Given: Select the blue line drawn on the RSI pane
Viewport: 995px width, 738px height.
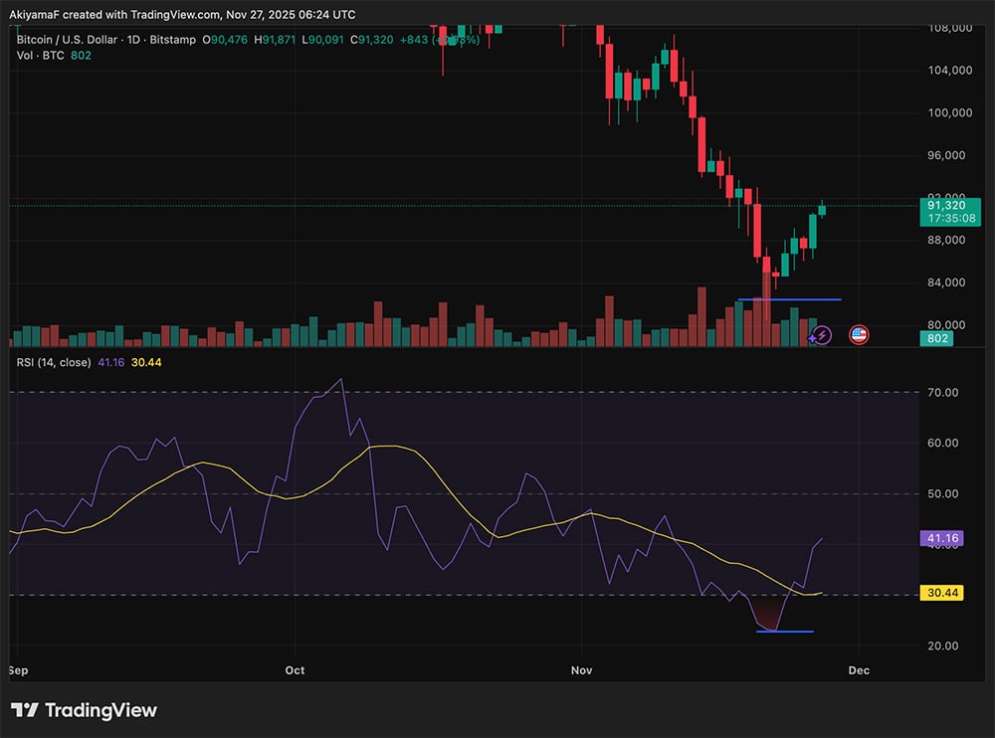Looking at the screenshot, I should (786, 630).
